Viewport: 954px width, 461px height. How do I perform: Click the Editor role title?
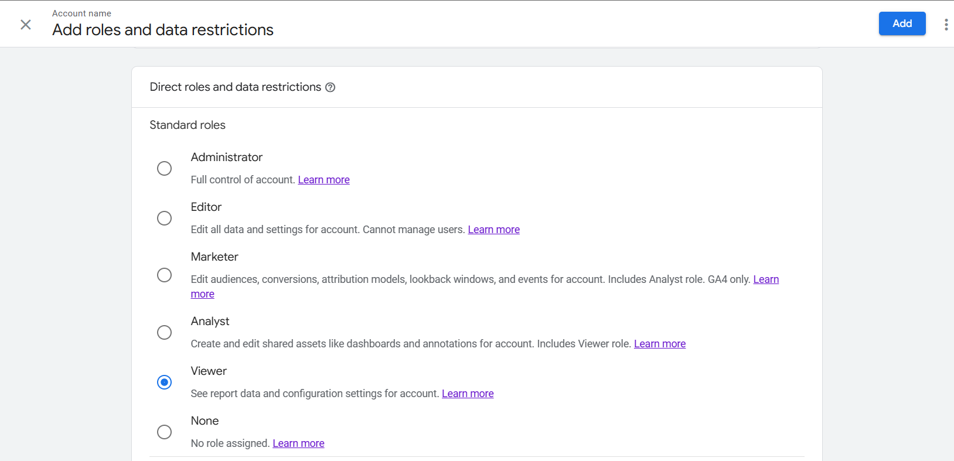206,207
